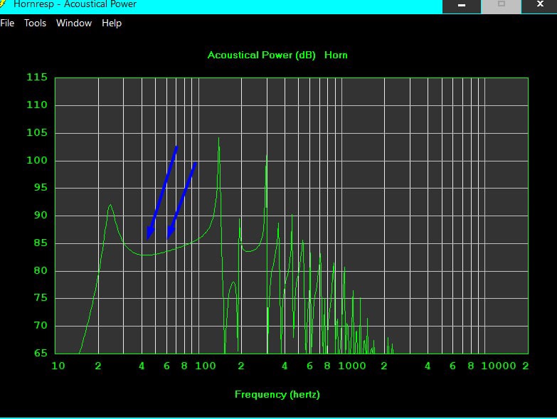Viewport: 557px width, 419px height.
Task: Minimize the Hornresp window
Action: point(462,5)
